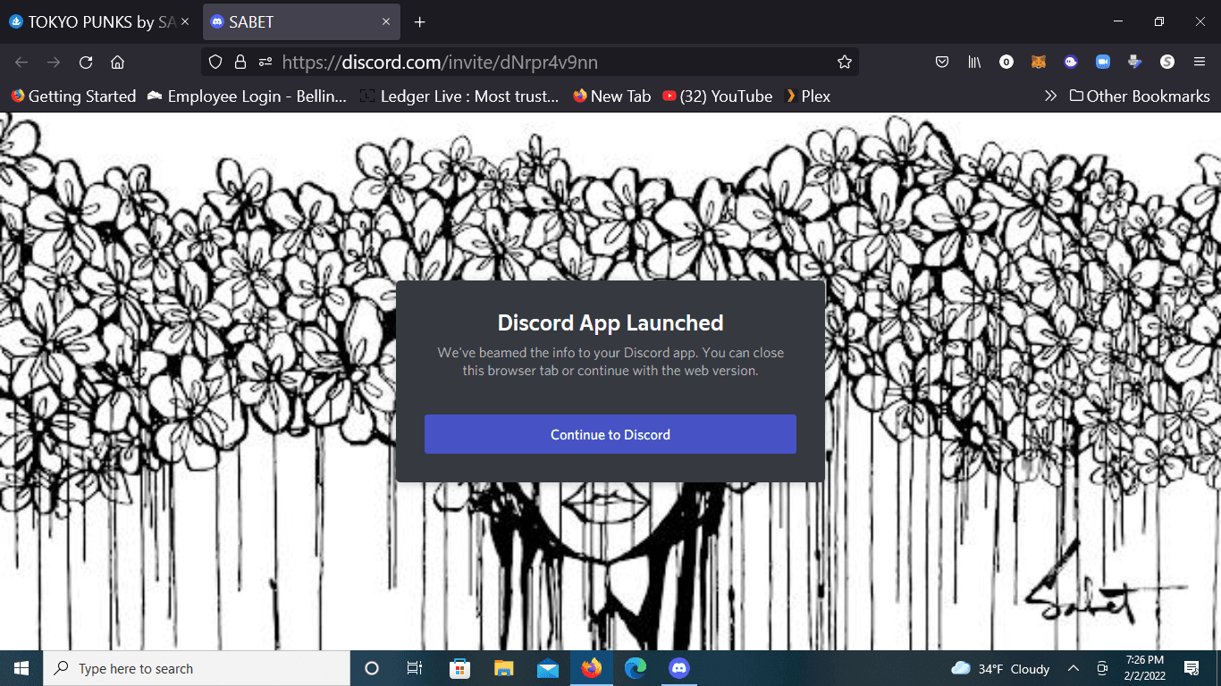Open the Zoom extension icon
1221x686 pixels.
pos(1103,62)
